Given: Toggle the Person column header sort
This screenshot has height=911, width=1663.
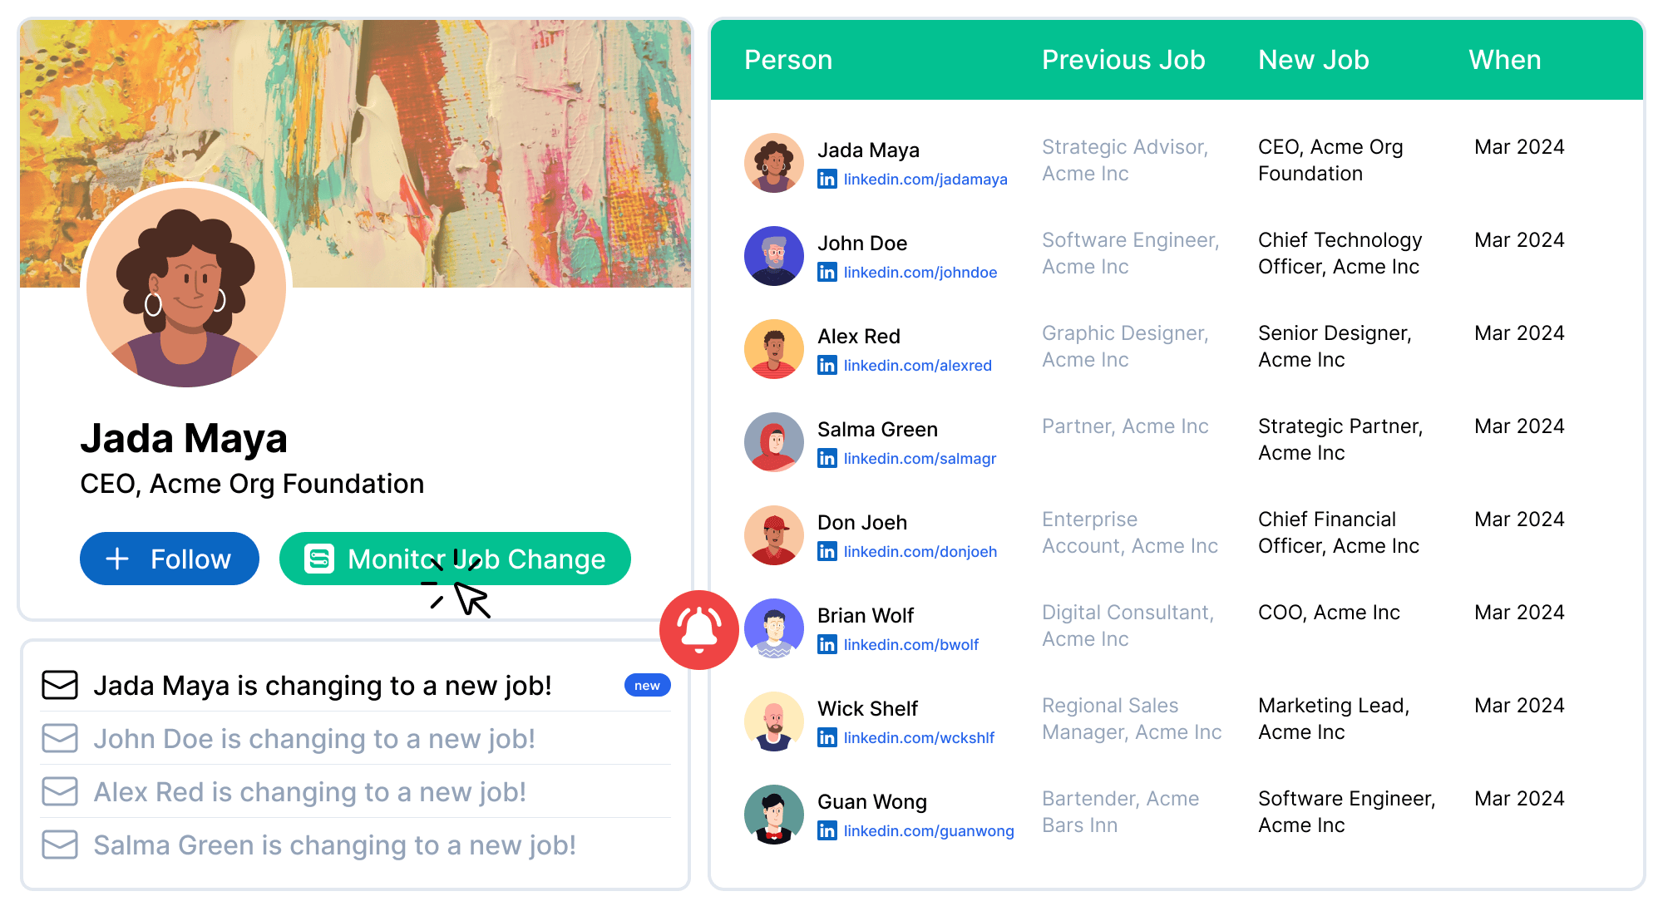Looking at the screenshot, I should coord(787,60).
